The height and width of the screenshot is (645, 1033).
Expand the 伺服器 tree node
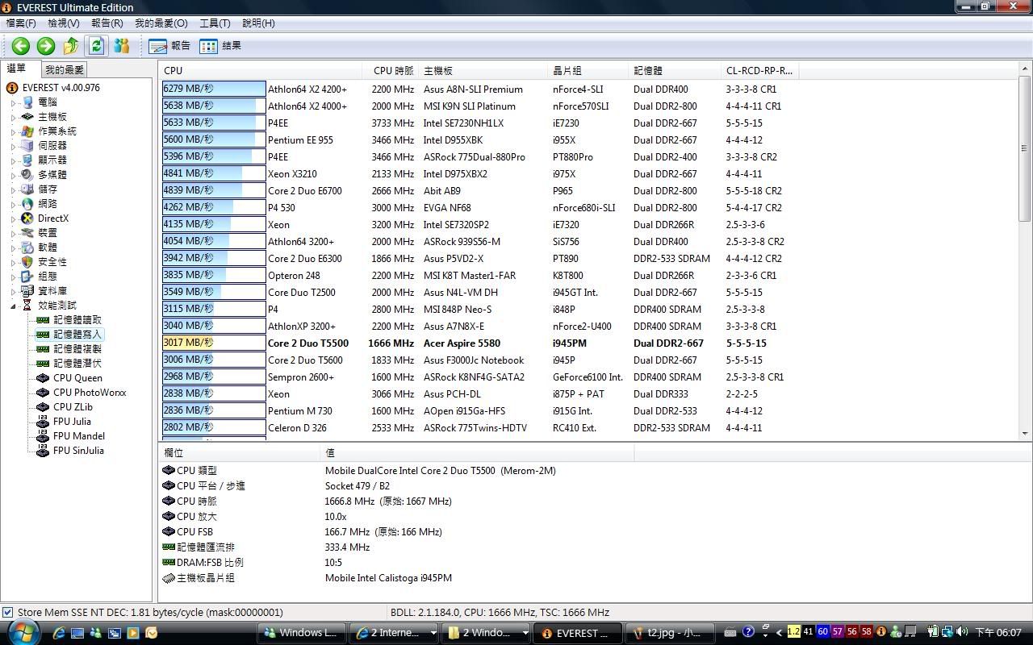14,147
